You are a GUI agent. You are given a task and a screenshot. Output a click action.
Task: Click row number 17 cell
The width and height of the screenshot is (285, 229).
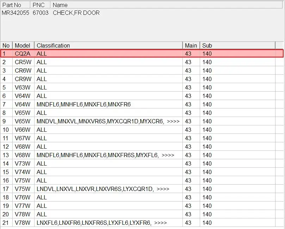[6, 189]
